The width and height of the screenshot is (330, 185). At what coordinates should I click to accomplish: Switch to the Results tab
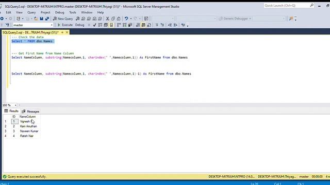click(11, 111)
